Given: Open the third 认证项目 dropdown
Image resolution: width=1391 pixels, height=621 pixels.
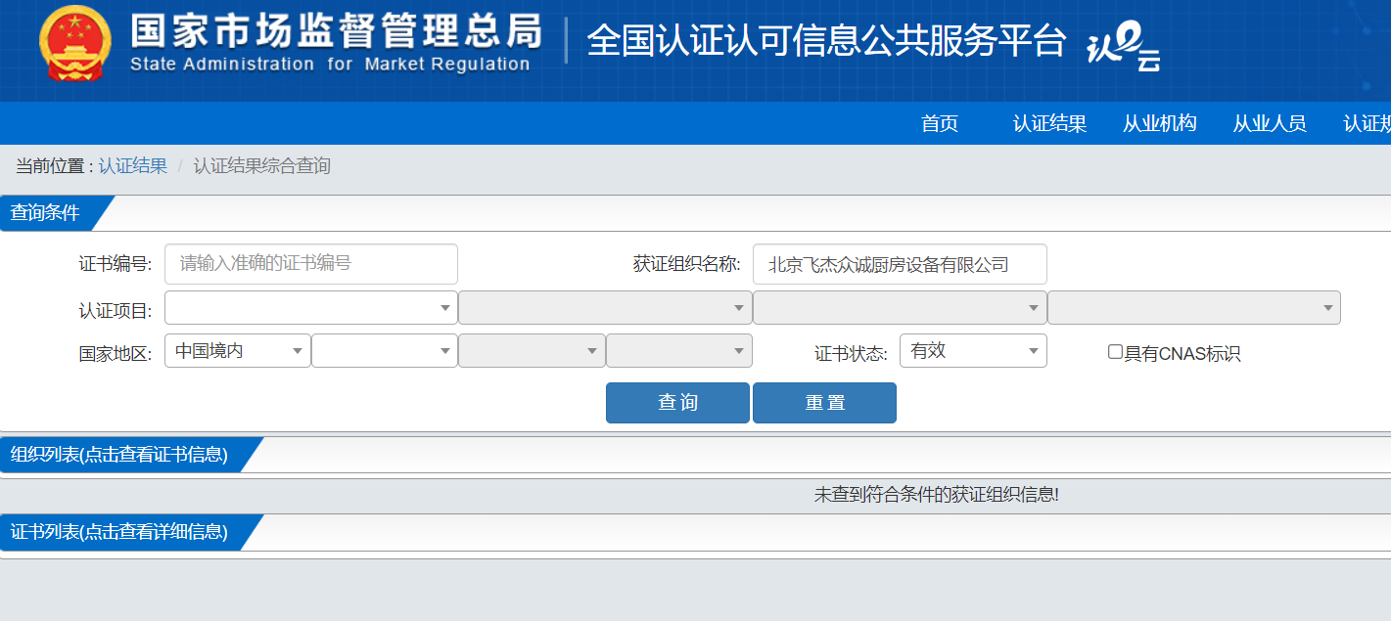Looking at the screenshot, I should pyautogui.click(x=900, y=307).
